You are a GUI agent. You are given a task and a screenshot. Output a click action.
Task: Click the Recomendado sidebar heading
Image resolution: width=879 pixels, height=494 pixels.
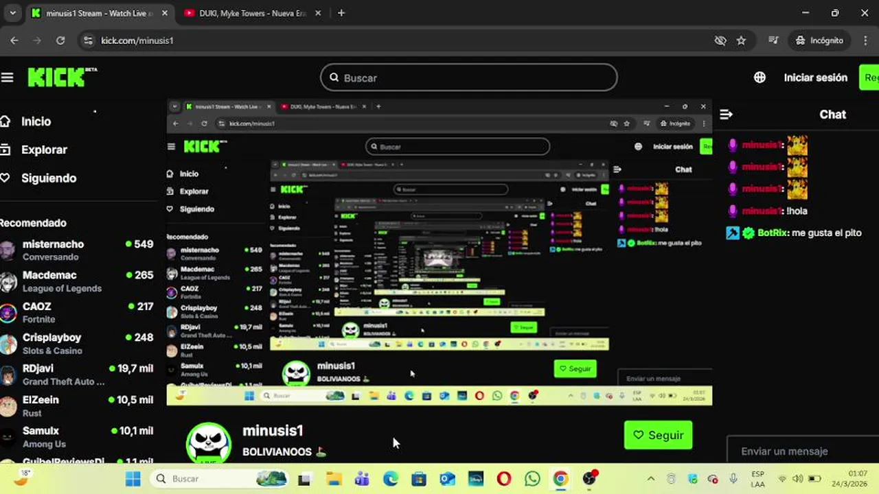click(x=33, y=223)
